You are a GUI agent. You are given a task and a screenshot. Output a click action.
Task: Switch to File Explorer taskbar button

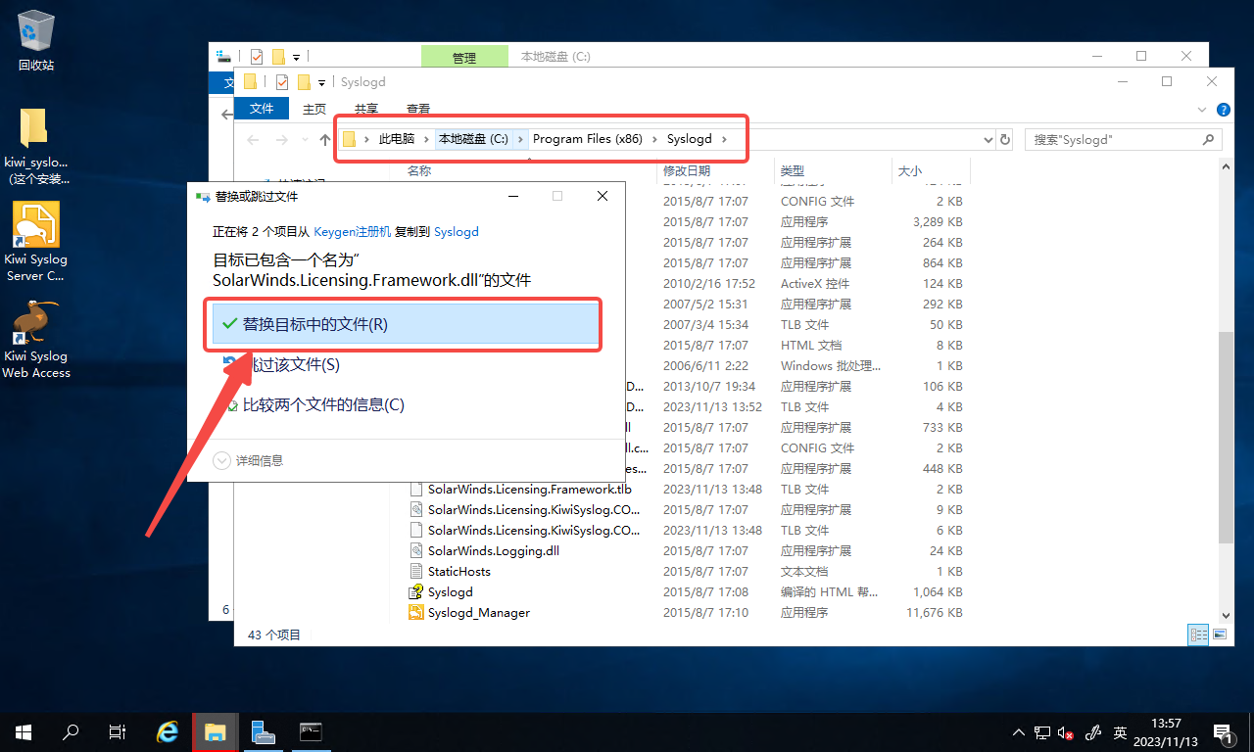coord(216,731)
